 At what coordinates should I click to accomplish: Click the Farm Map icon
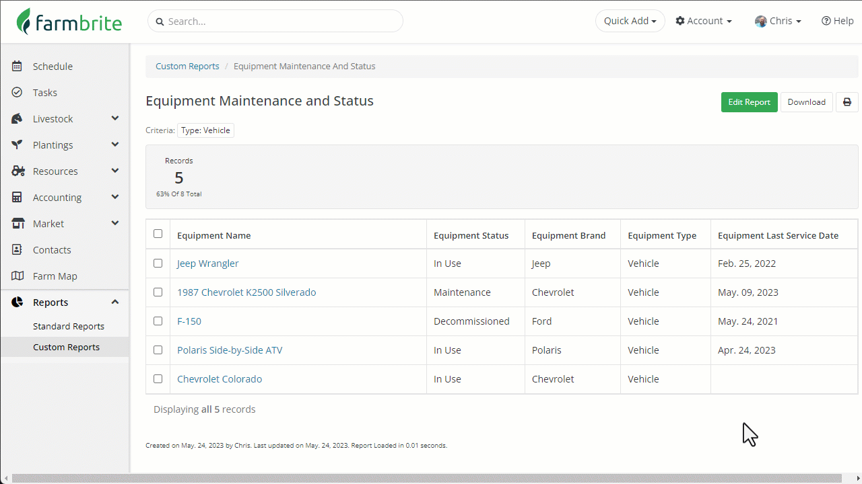coord(18,276)
